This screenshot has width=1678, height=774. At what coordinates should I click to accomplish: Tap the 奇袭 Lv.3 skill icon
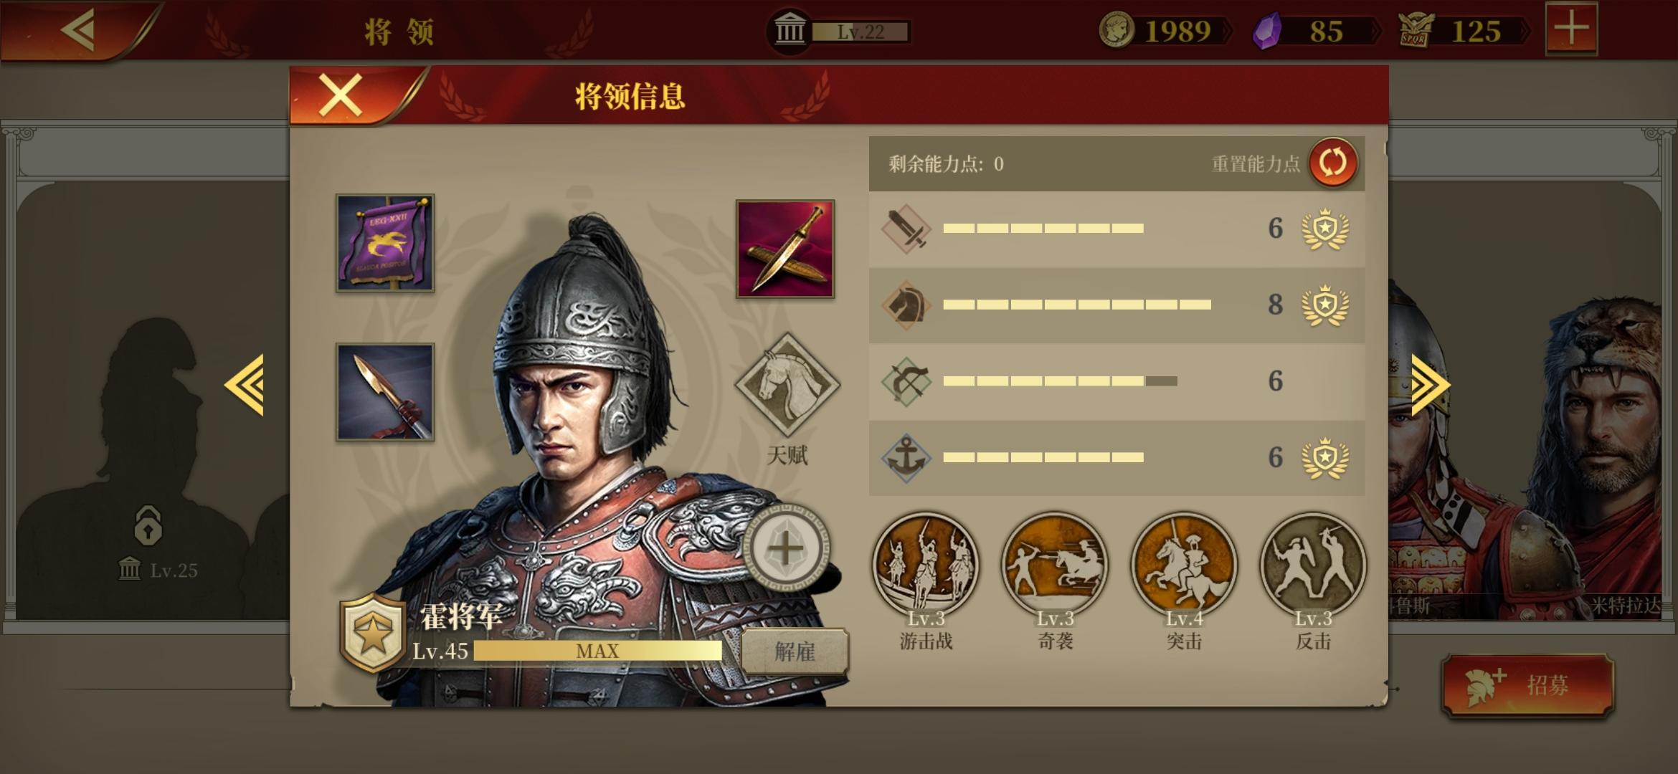click(x=1055, y=564)
